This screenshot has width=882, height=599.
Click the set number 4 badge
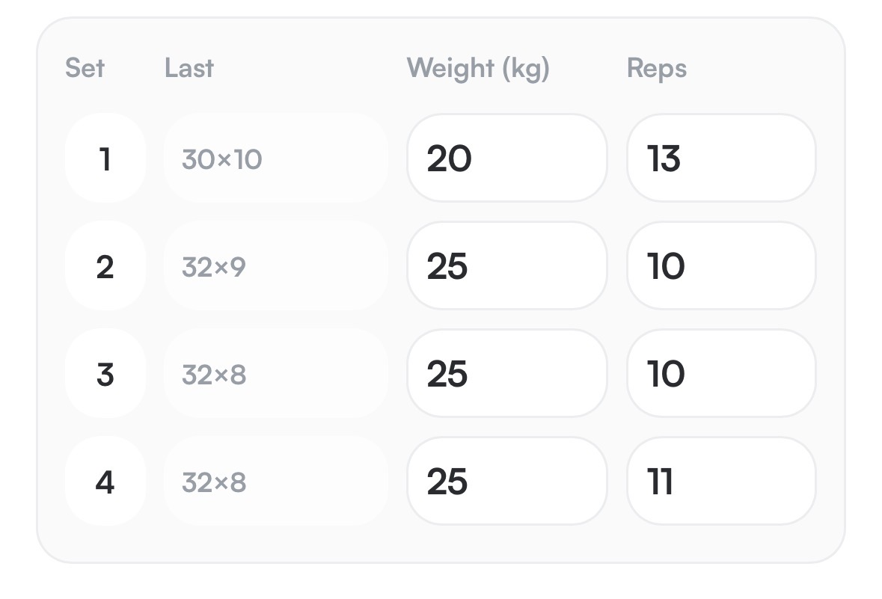(105, 481)
